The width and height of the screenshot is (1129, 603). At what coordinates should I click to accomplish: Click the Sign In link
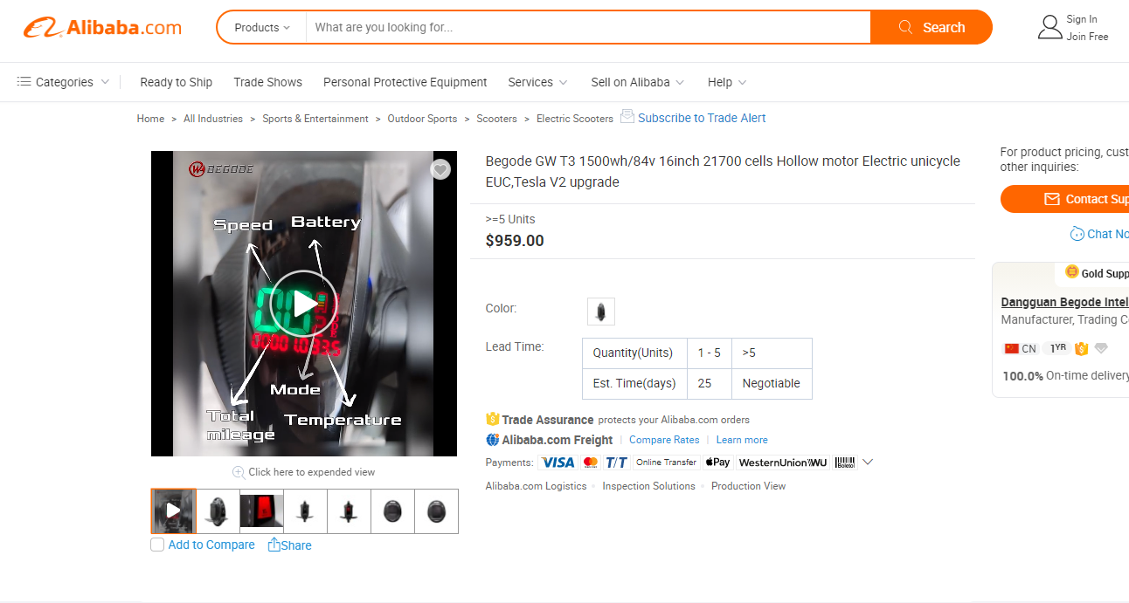(1082, 19)
